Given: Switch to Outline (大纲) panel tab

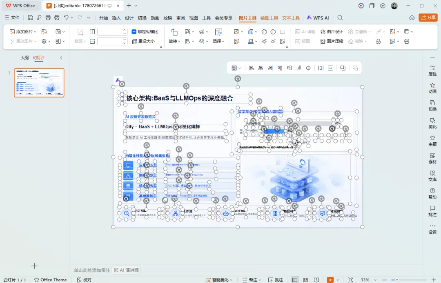Looking at the screenshot, I should point(24,57).
